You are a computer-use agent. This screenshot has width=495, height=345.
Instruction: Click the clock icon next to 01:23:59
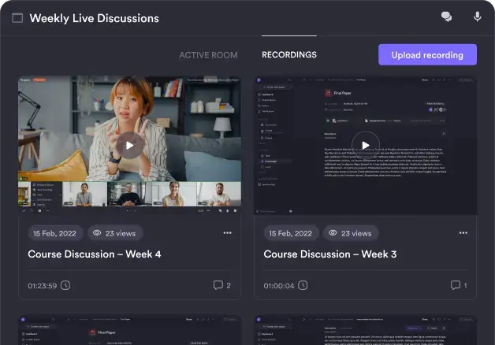click(65, 285)
